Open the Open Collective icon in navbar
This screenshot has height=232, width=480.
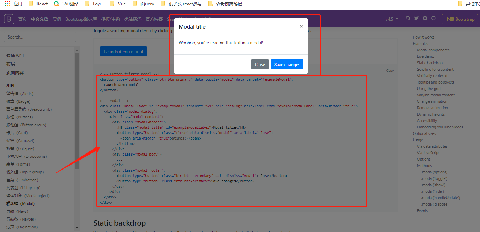click(x=434, y=18)
